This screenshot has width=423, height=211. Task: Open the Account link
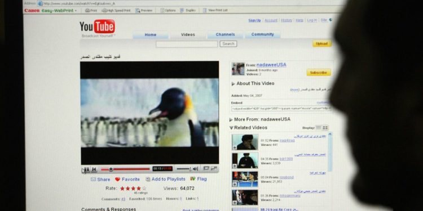pyautogui.click(x=271, y=20)
